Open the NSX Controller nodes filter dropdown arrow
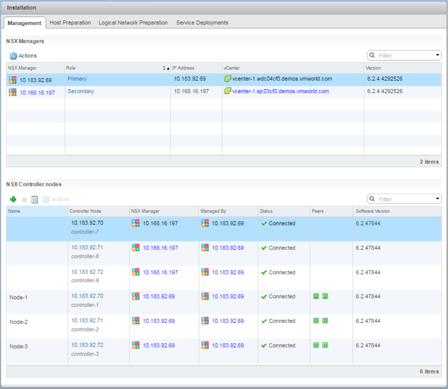The image size is (448, 389). point(438,198)
